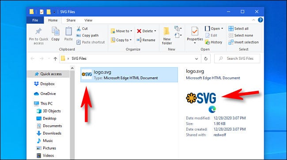Click Invert selection
287x160 pixels.
pos(243,42)
